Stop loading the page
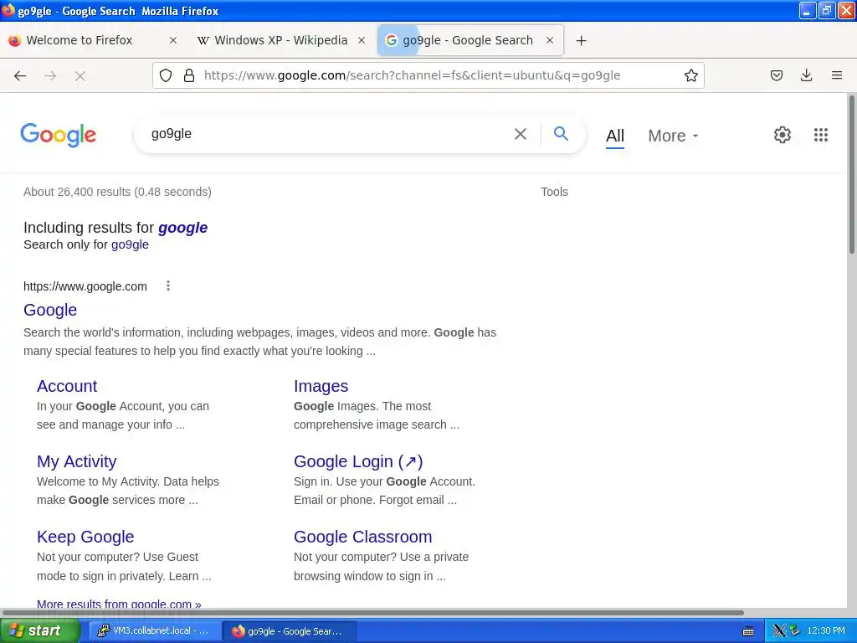The width and height of the screenshot is (857, 643). (80, 76)
